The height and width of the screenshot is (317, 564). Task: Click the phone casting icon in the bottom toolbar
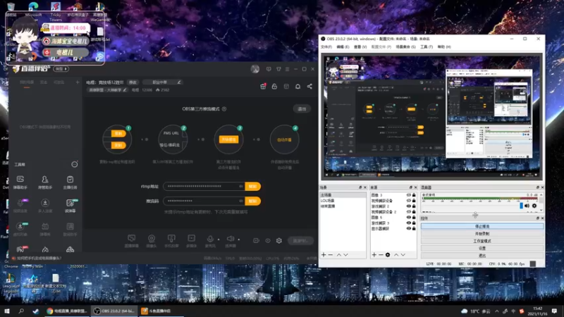click(171, 238)
